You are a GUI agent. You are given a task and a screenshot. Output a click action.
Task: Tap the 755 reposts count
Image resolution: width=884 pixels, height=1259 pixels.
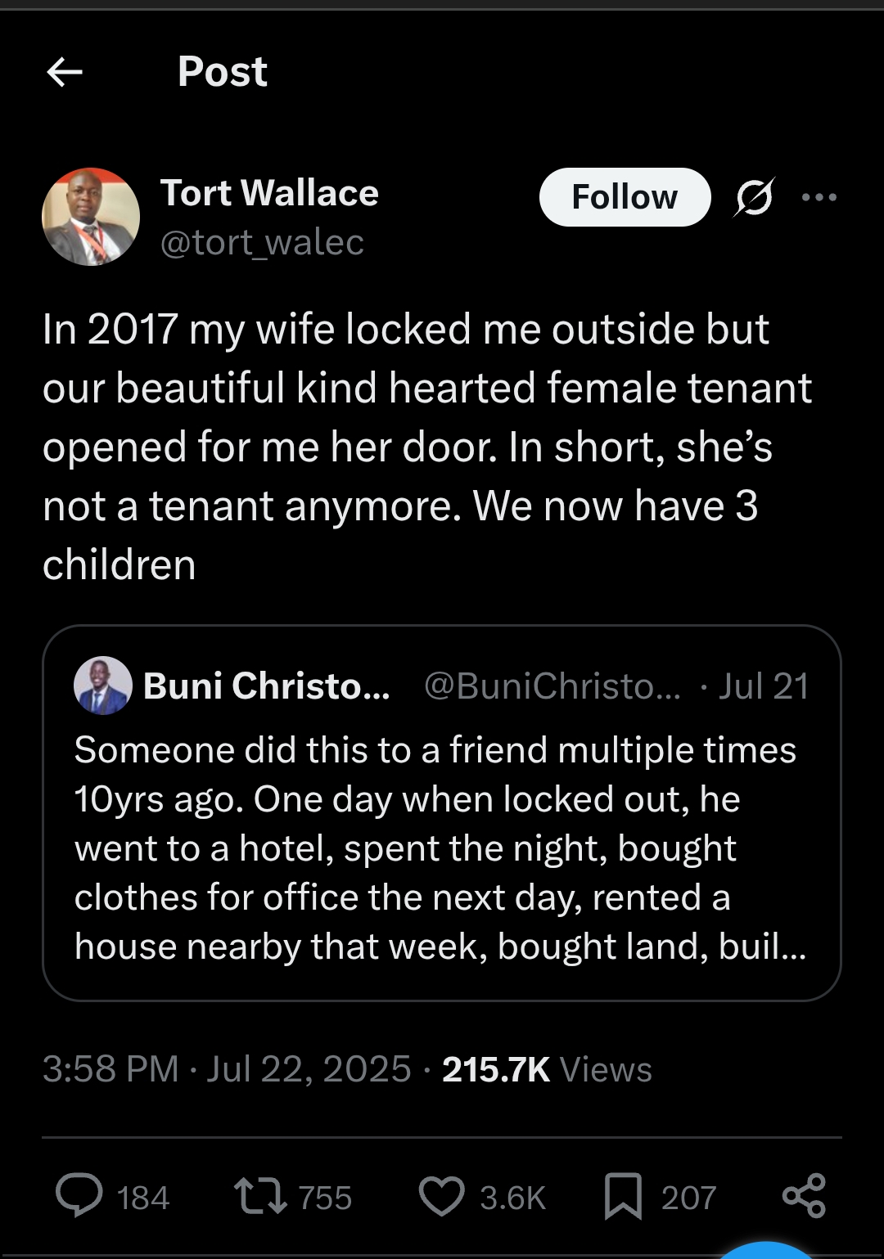pyautogui.click(x=325, y=1198)
